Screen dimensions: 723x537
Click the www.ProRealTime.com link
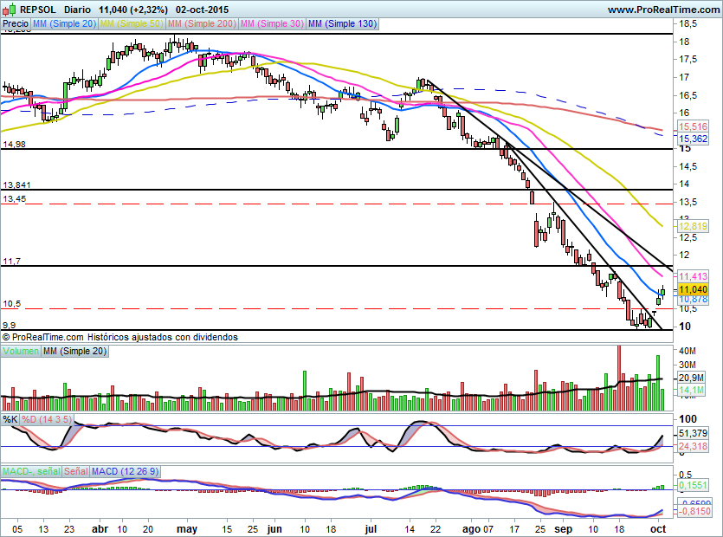[x=663, y=10]
